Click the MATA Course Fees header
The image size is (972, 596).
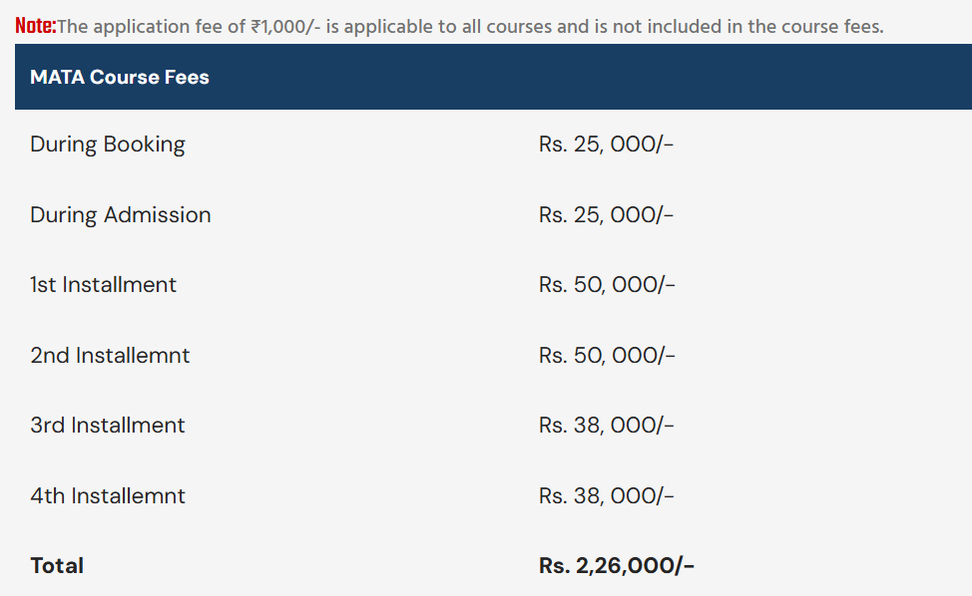pyautogui.click(x=120, y=77)
